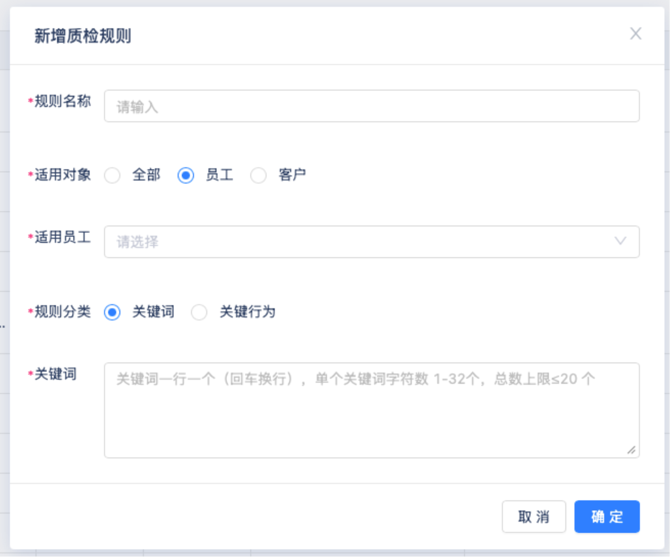The height and width of the screenshot is (557, 670).
Task: Focus the 关键词 multi-line text area
Action: [371, 414]
